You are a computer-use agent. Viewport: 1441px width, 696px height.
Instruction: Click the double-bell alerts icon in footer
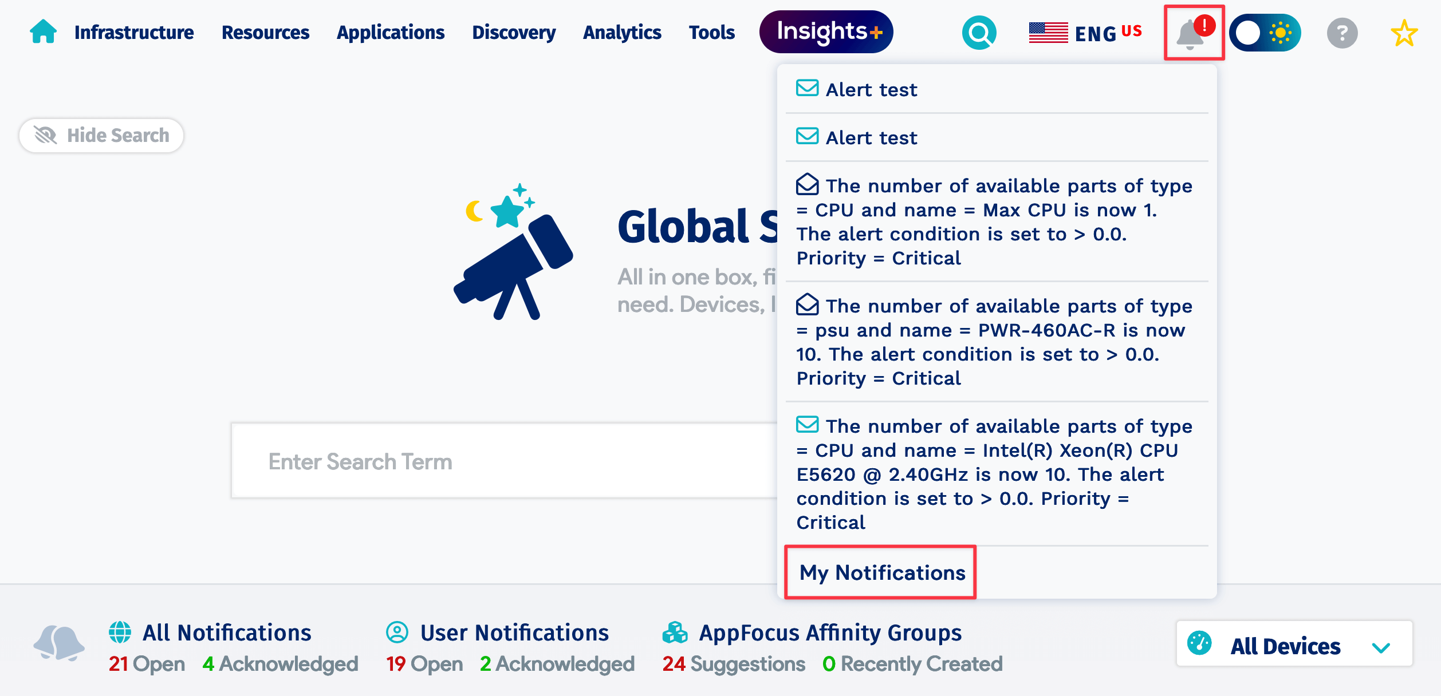[x=59, y=643]
